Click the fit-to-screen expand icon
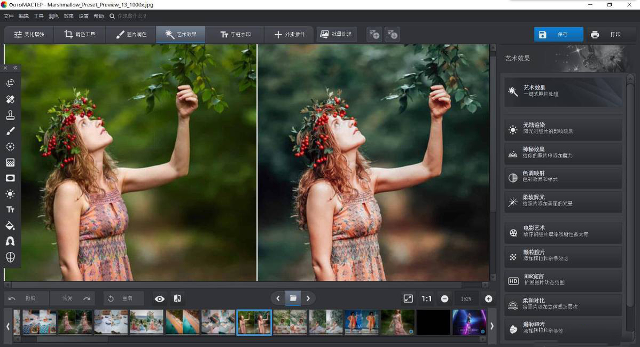Image resolution: width=640 pixels, height=347 pixels. pyautogui.click(x=408, y=299)
